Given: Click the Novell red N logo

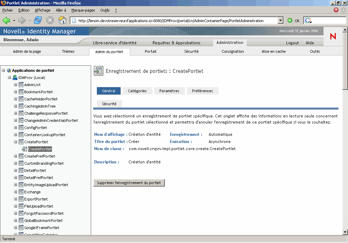Looking at the screenshot, I should point(333,36).
